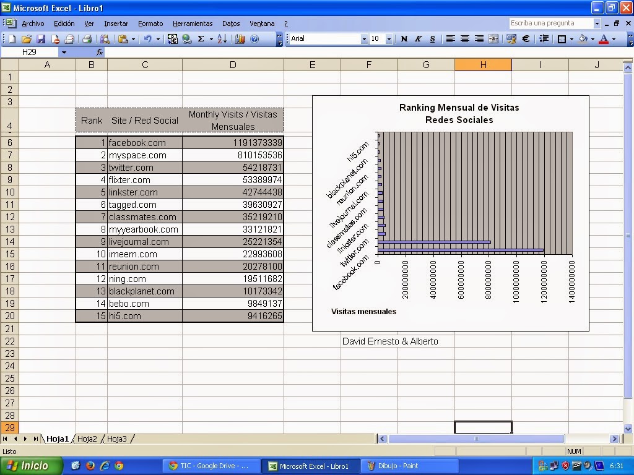Click the horizontal scrollbar thumb

(x=476, y=439)
